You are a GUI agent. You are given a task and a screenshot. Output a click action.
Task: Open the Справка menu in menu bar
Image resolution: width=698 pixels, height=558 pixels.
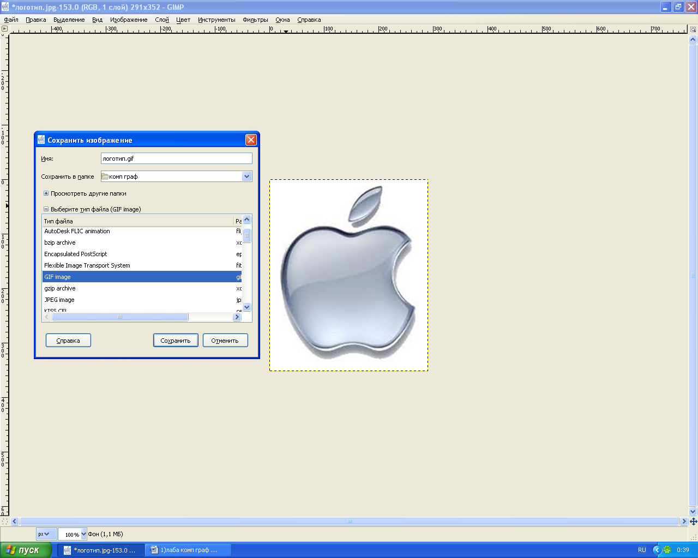309,20
